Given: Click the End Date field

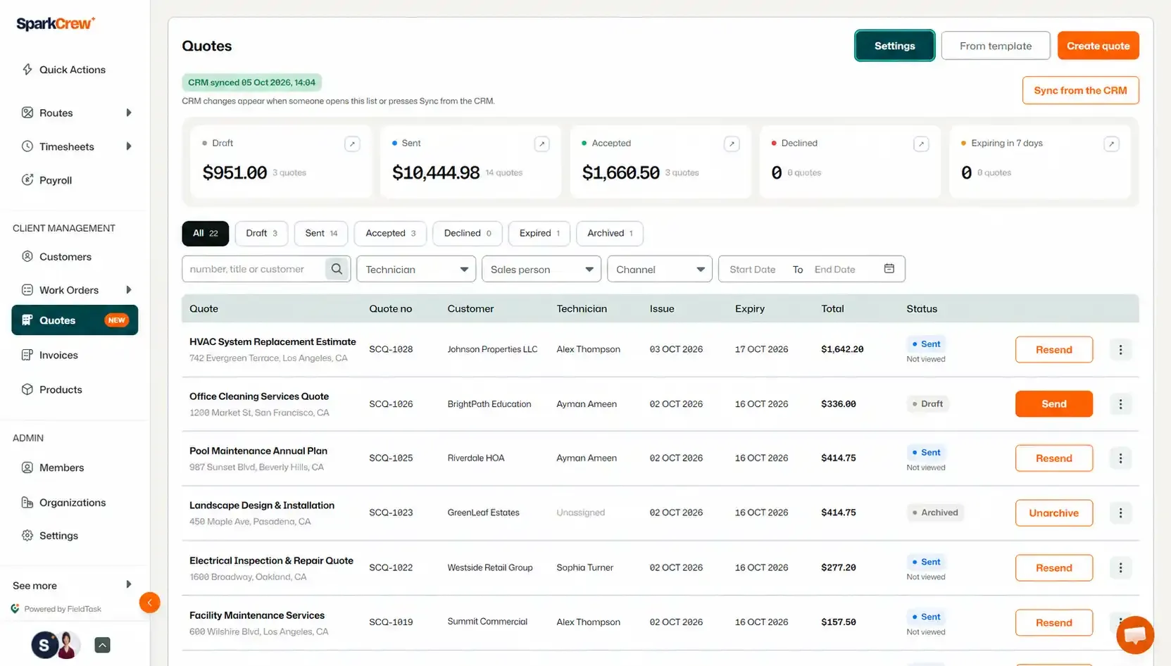Looking at the screenshot, I should (x=835, y=270).
